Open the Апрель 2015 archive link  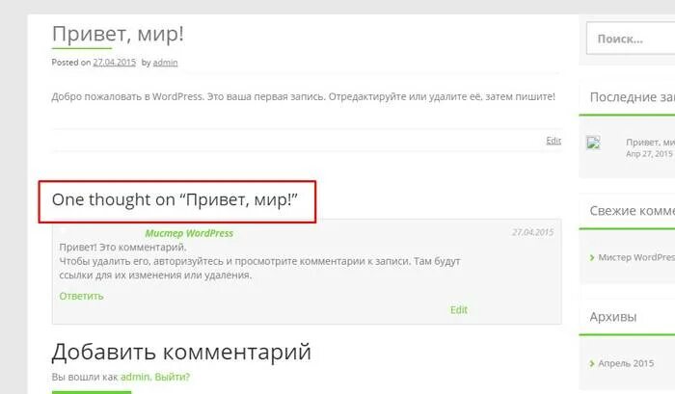click(626, 363)
